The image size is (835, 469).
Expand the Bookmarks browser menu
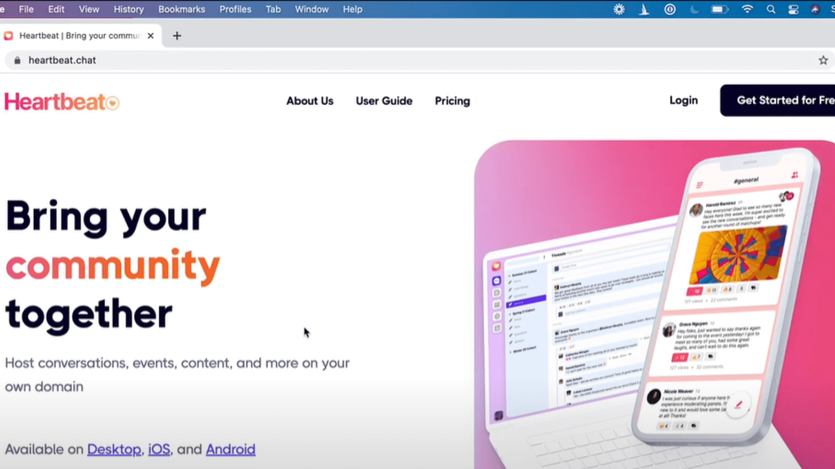tap(181, 9)
